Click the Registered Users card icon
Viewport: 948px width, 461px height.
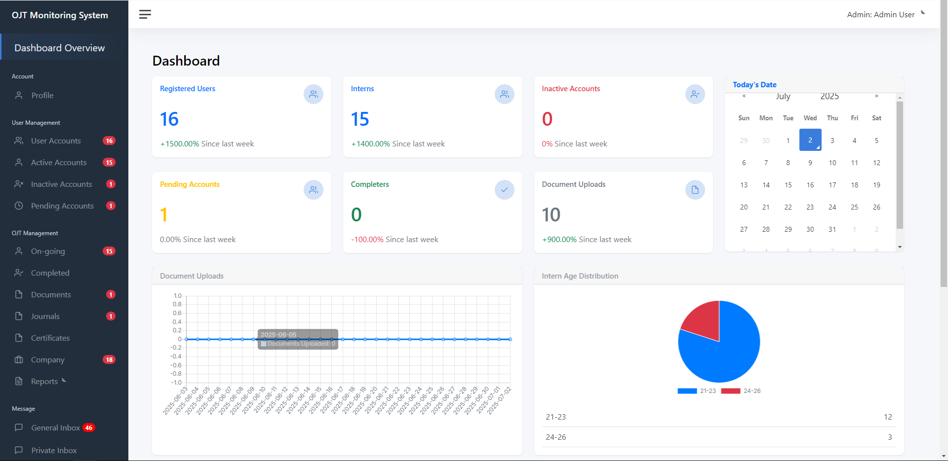point(313,94)
